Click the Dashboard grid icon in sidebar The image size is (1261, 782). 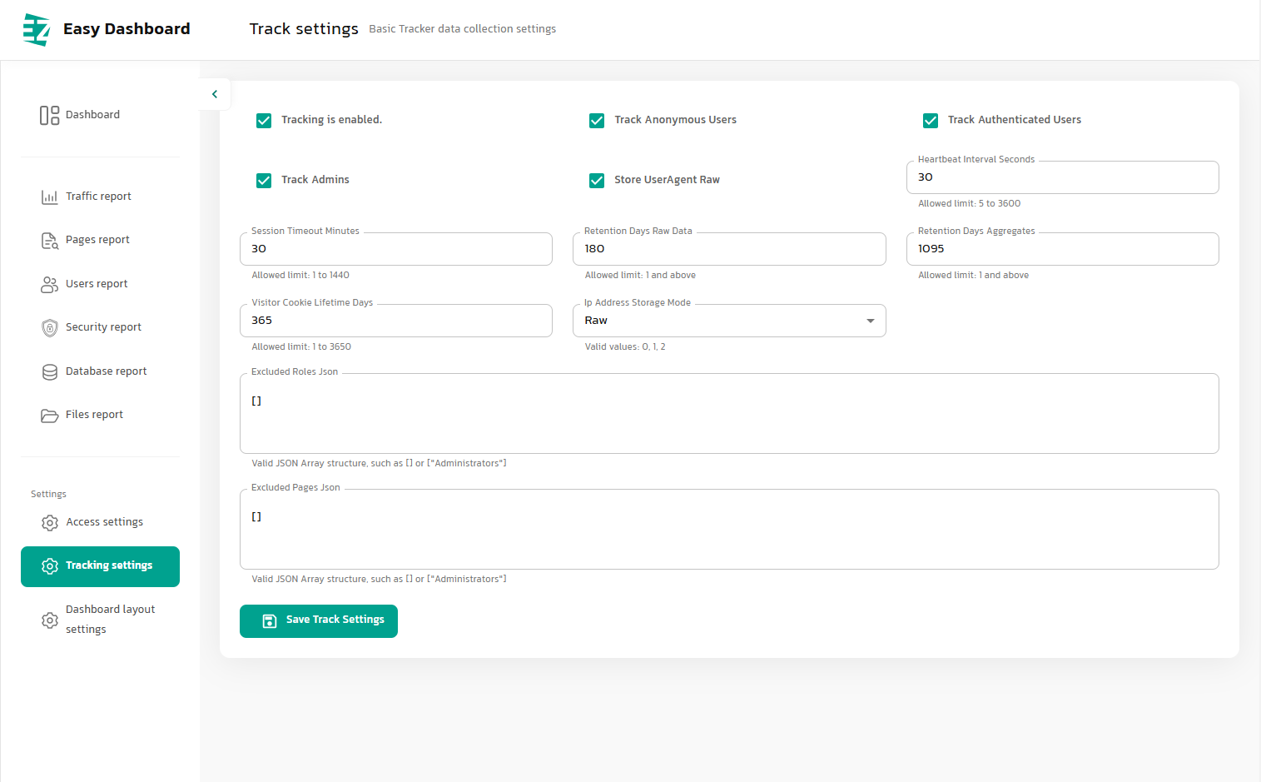click(49, 115)
